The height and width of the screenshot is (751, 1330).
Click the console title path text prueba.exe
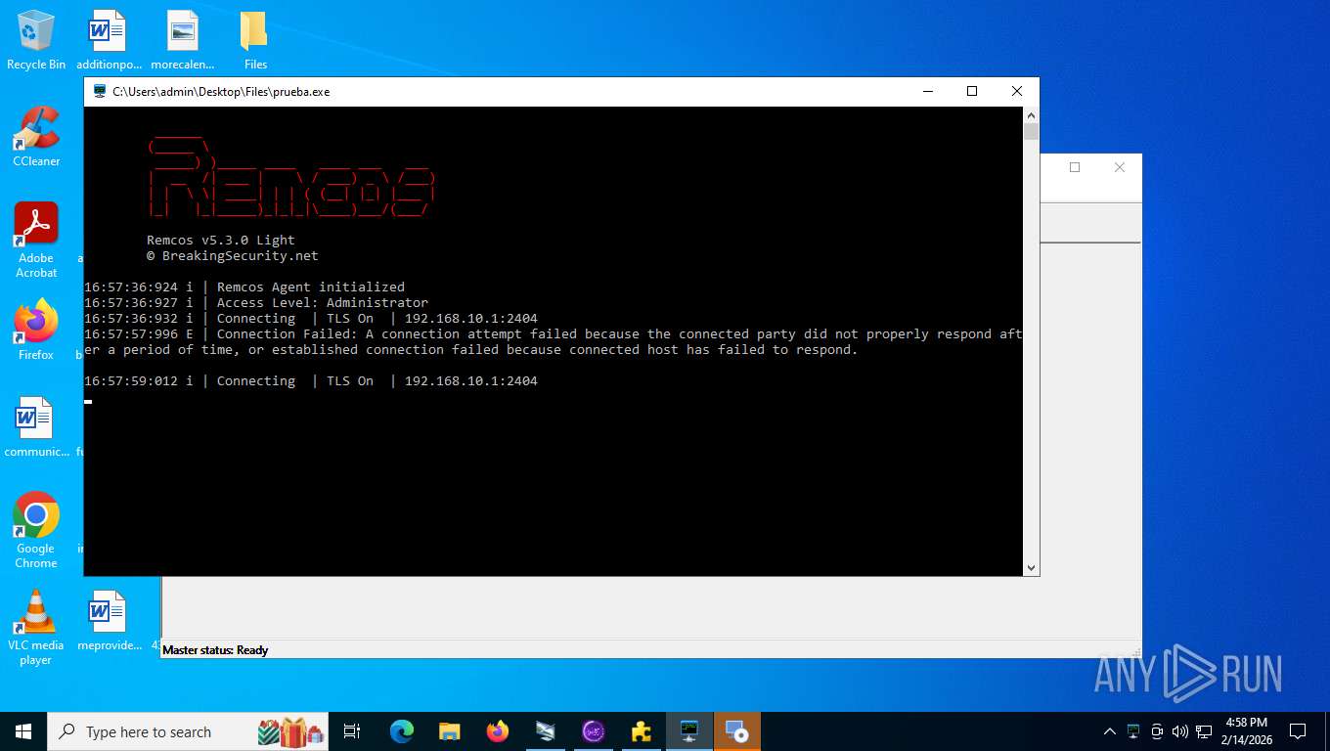221,91
